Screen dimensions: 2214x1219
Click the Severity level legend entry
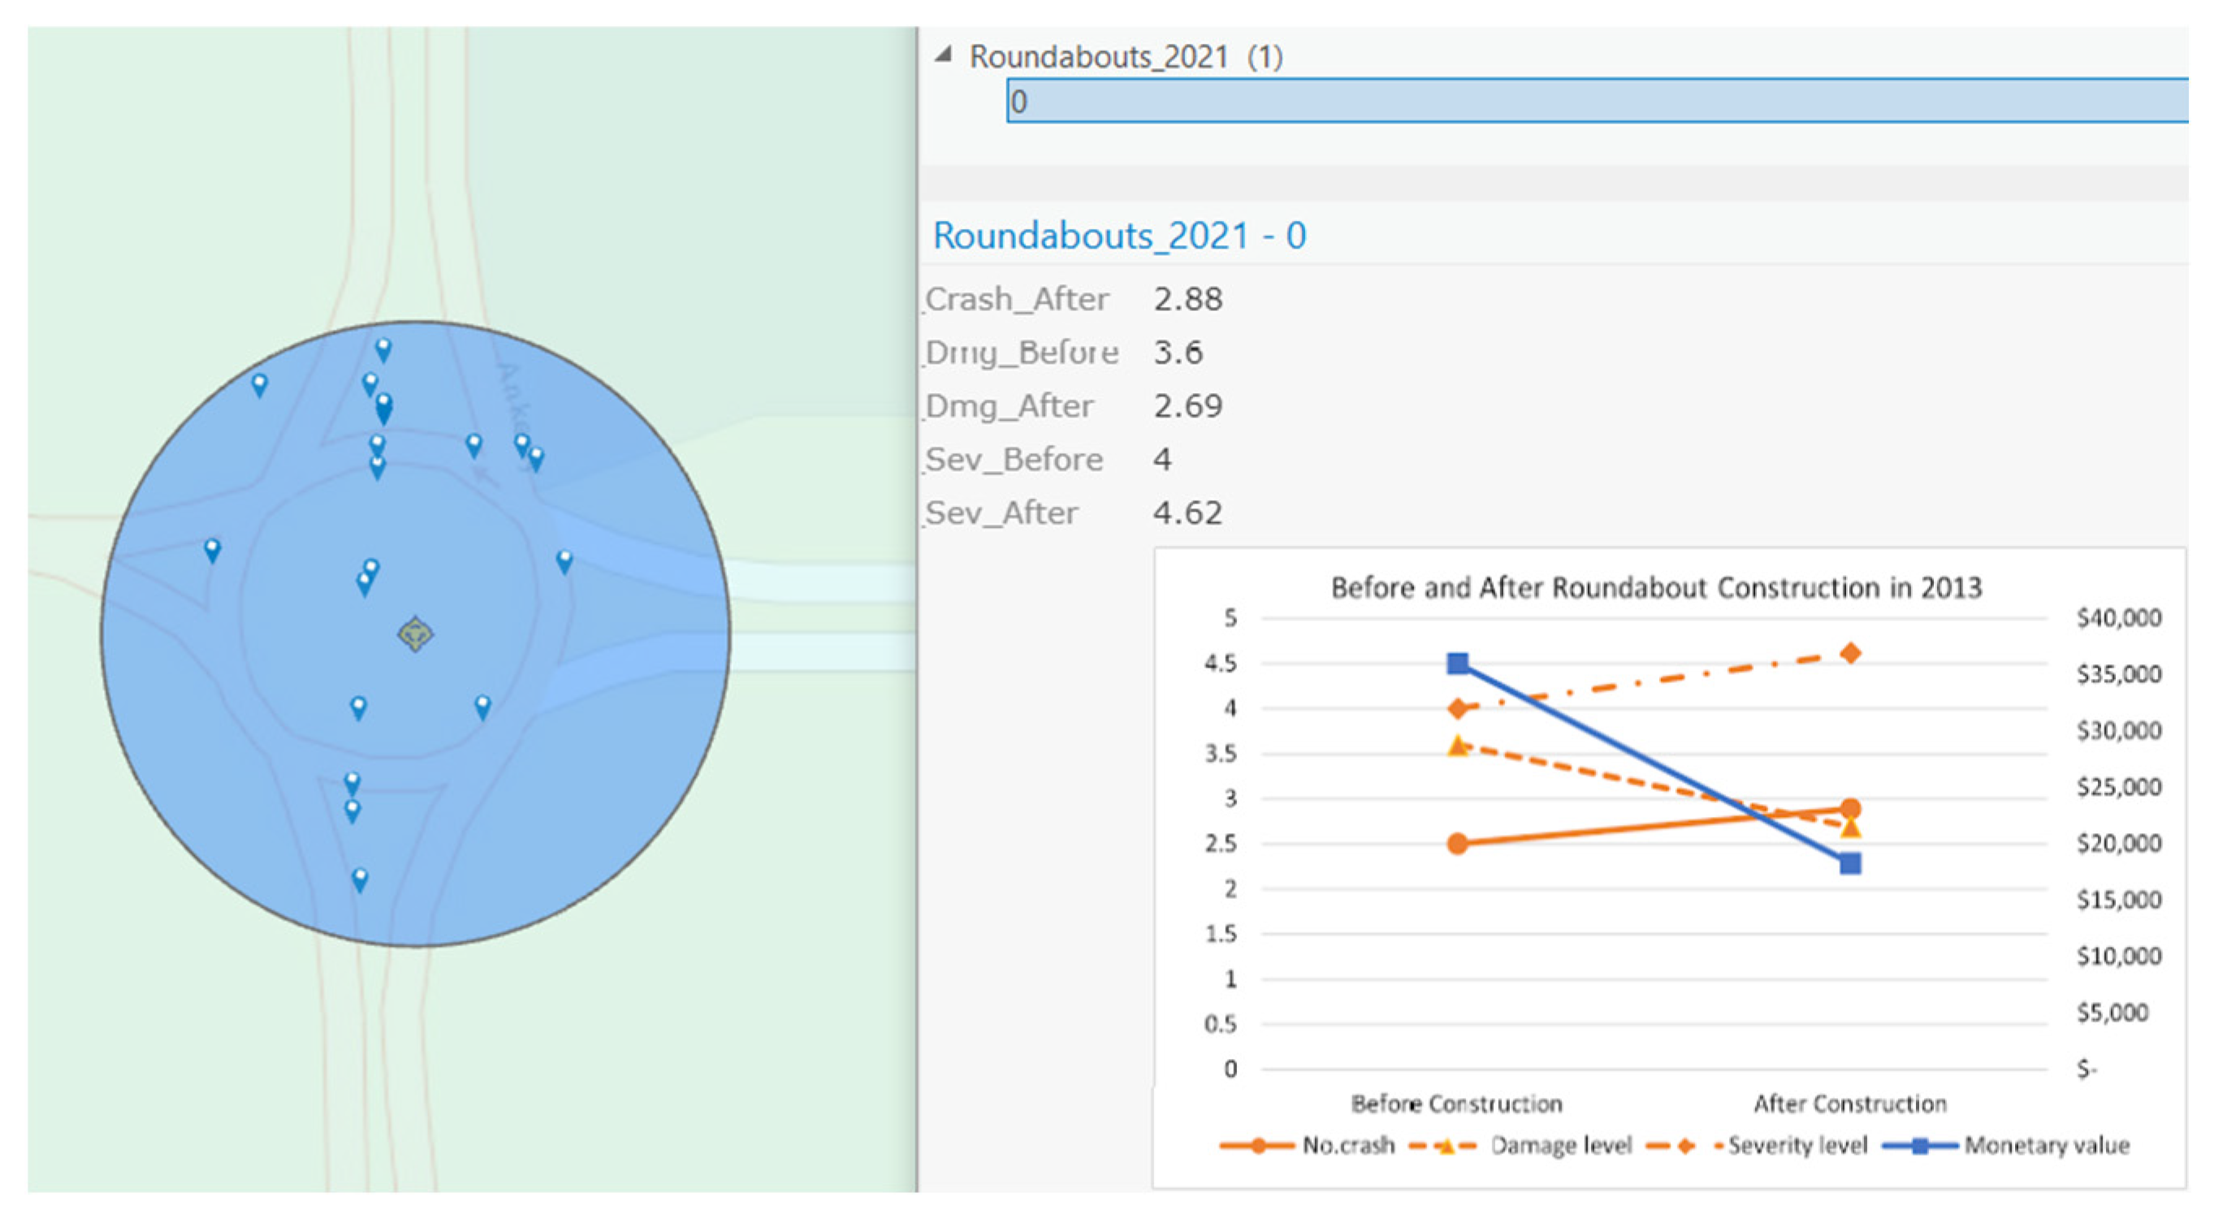[x=1797, y=1145]
